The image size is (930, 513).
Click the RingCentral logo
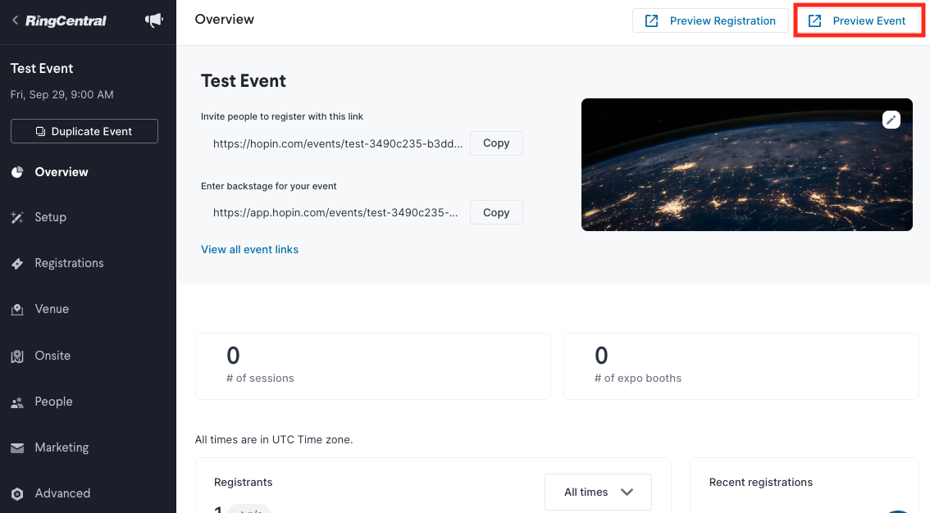(66, 20)
